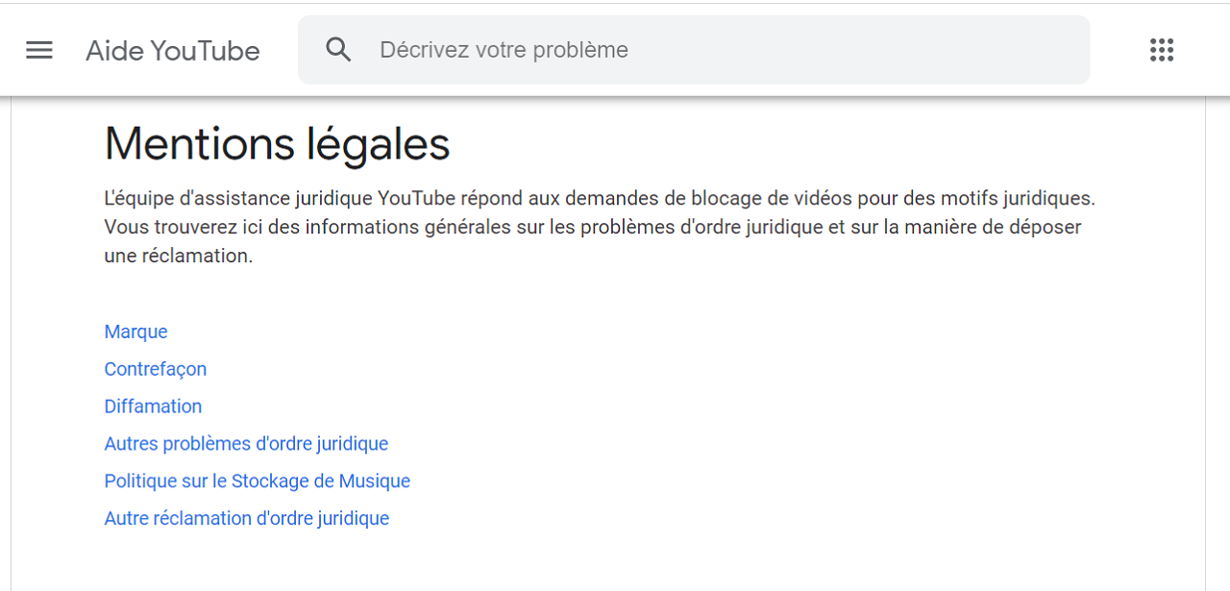
Task: Open 'Politique sur le Stockage de Musique'
Action: (x=257, y=481)
